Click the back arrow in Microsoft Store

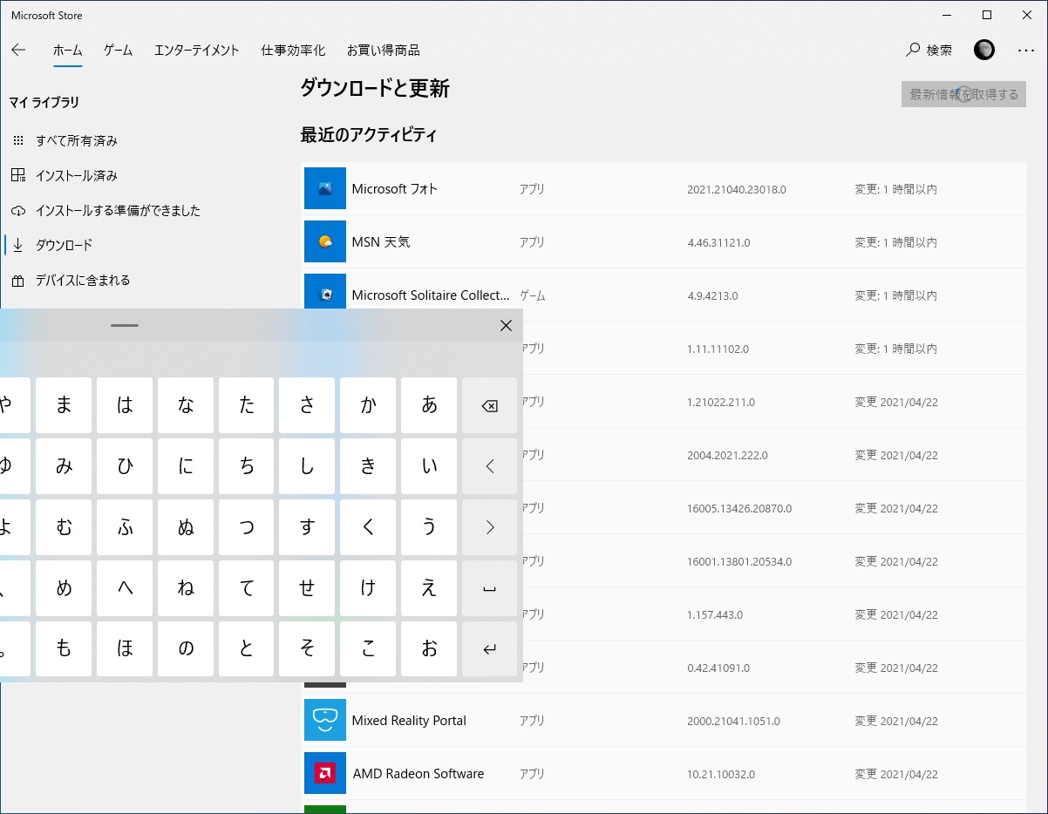pyautogui.click(x=18, y=50)
